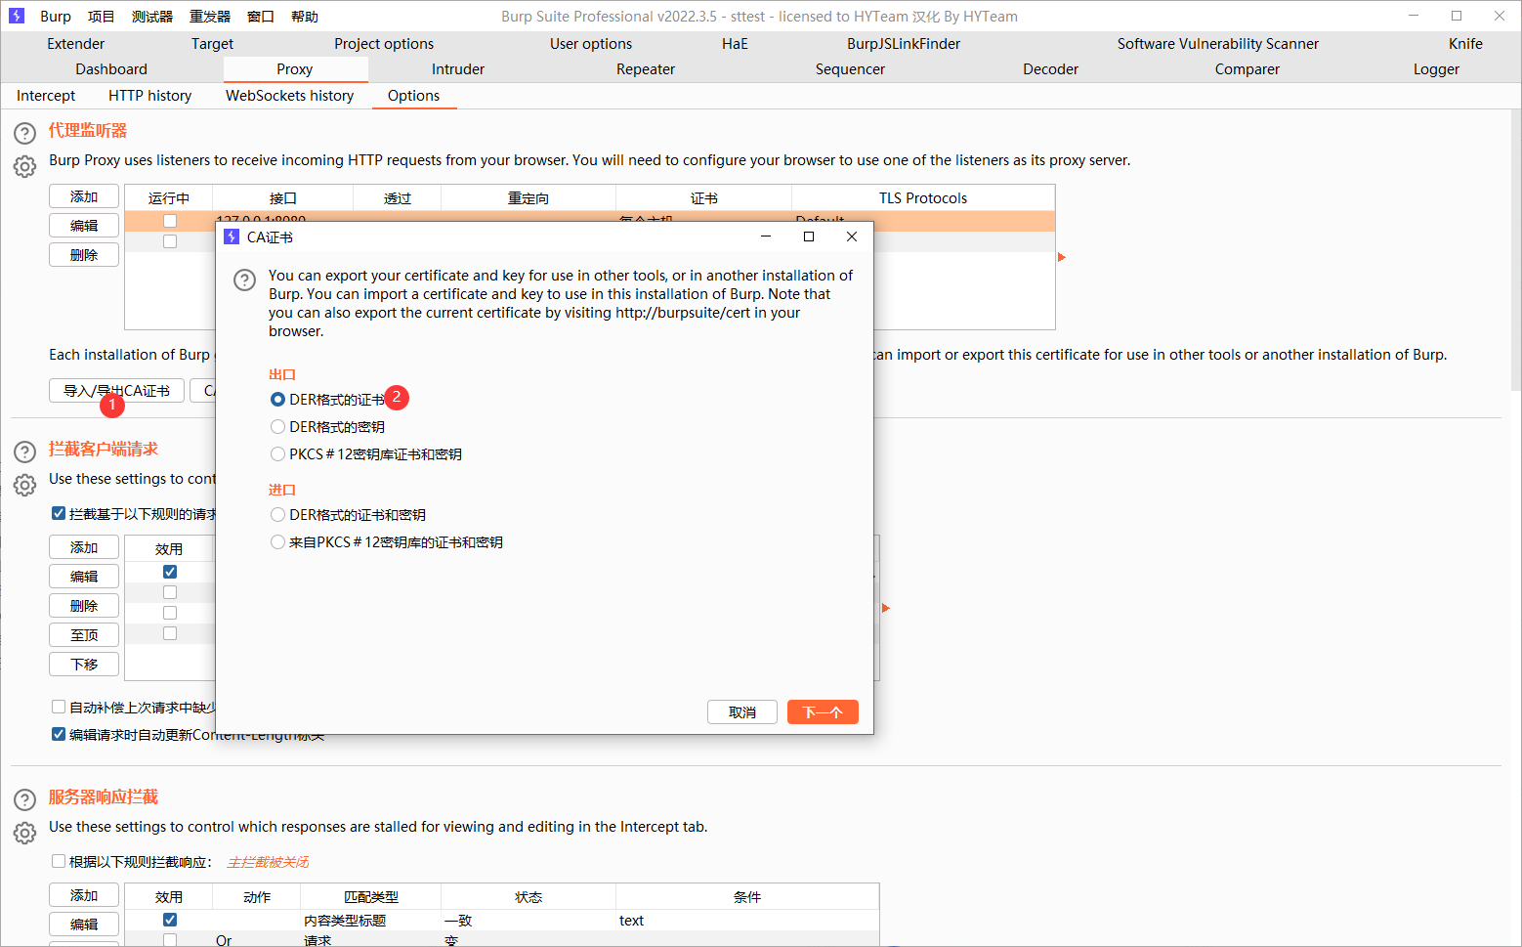Click Burp Suite logo in main title bar

click(x=17, y=16)
